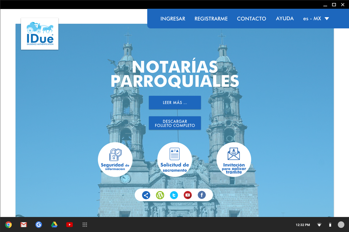Open the YouTube social link icon
The height and width of the screenshot is (232, 349).
[188, 195]
